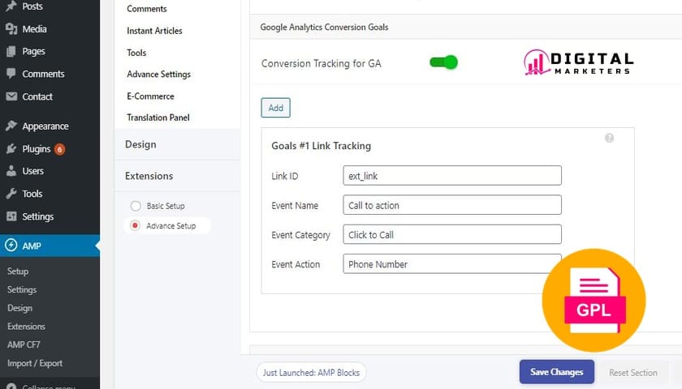Image resolution: width=682 pixels, height=389 pixels.
Task: Click the Link ID input field
Action: point(452,176)
